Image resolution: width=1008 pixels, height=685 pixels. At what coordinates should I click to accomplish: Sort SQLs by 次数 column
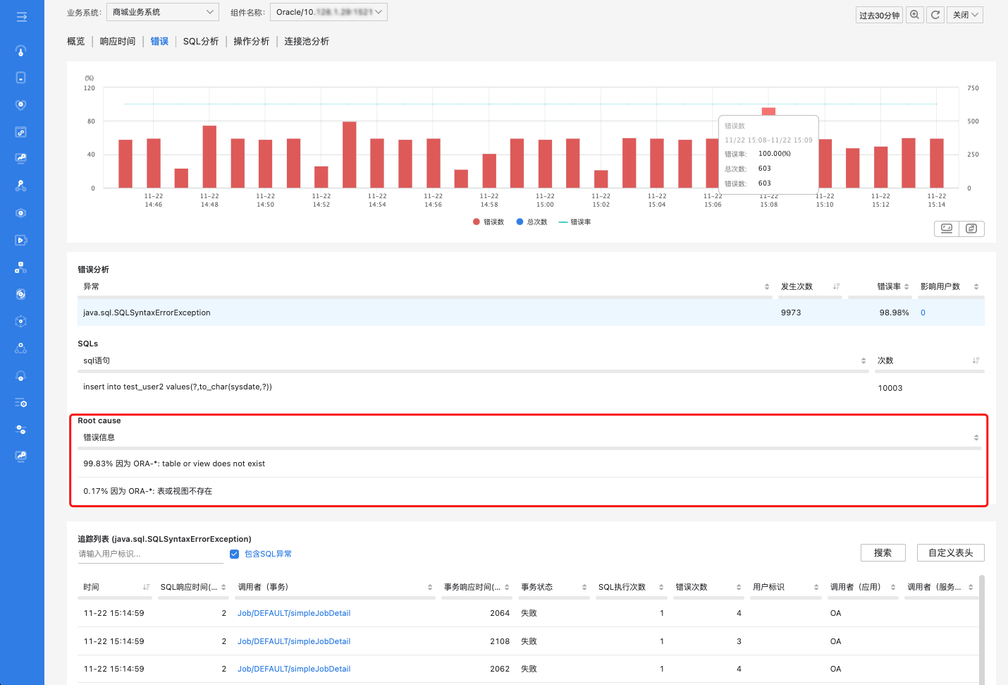tap(976, 360)
